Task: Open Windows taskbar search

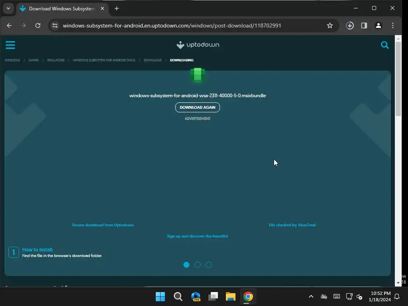Action: 178,296
